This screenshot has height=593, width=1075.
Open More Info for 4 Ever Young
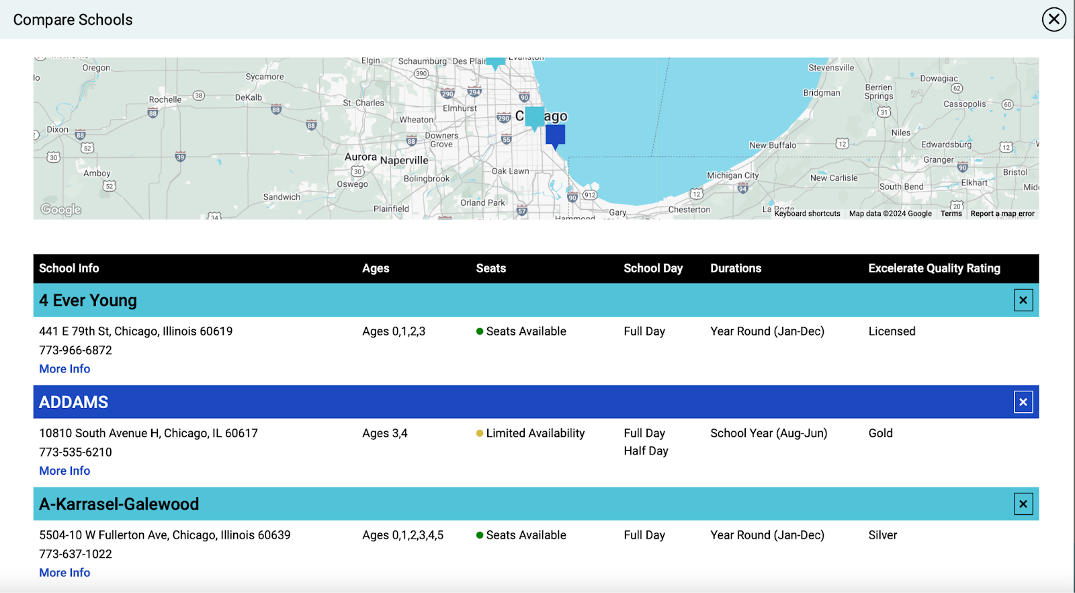coord(64,369)
